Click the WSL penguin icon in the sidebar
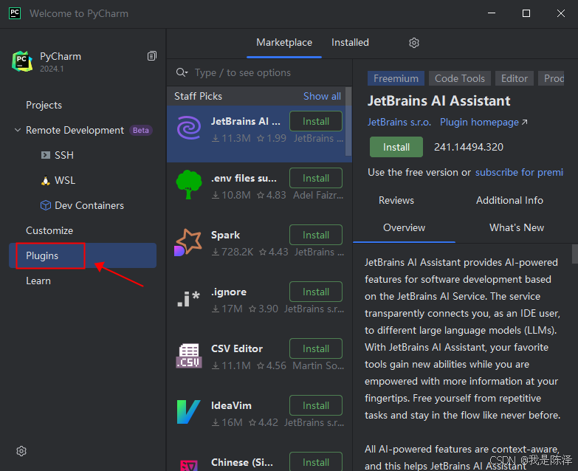 (x=45, y=181)
